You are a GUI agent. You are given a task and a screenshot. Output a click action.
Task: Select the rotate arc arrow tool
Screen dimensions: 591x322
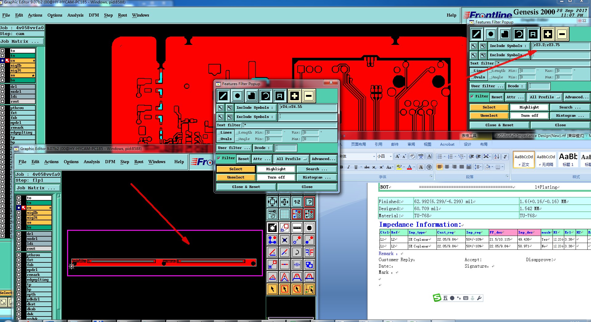[x=297, y=252]
